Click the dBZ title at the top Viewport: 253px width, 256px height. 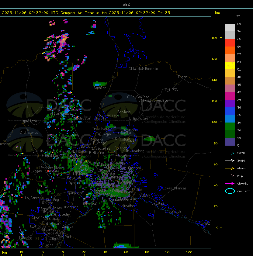click(x=126, y=4)
